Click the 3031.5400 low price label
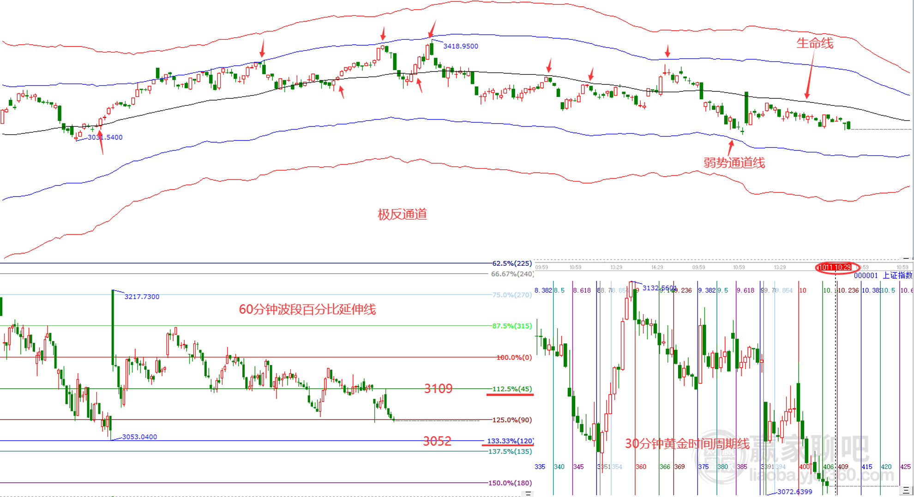The width and height of the screenshot is (914, 497). coord(105,137)
